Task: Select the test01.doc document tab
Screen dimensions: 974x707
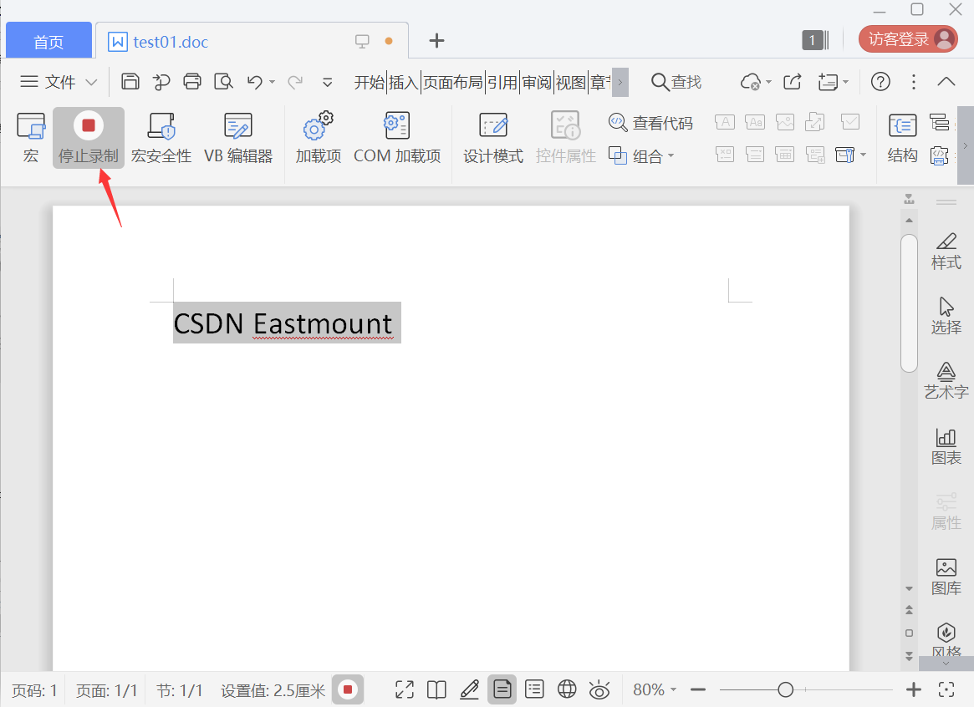Action: (x=251, y=42)
